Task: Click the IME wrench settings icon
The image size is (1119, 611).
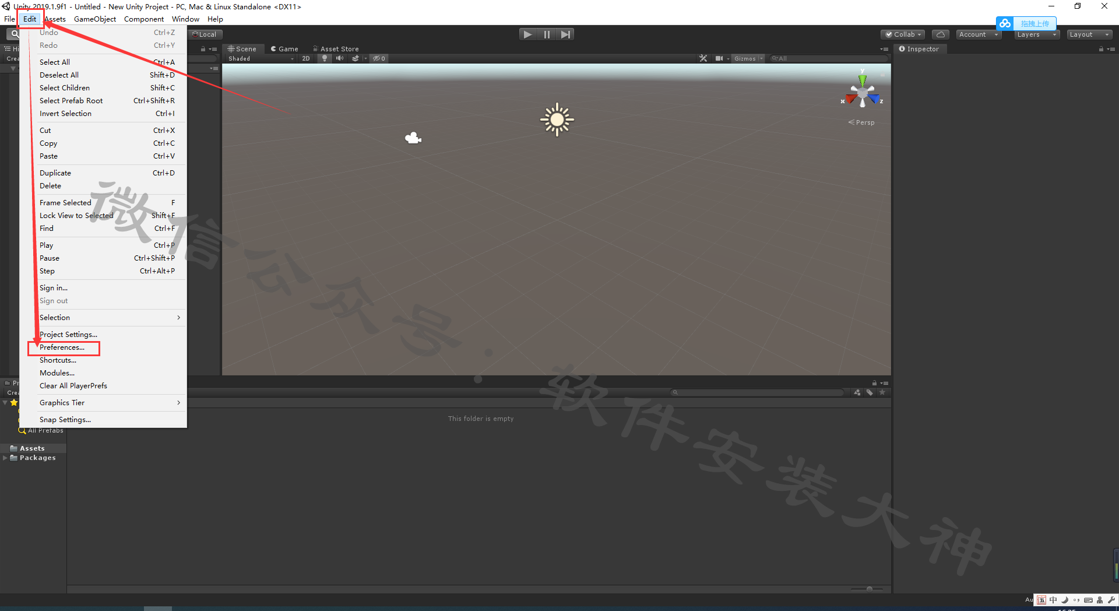Action: [x=1111, y=600]
